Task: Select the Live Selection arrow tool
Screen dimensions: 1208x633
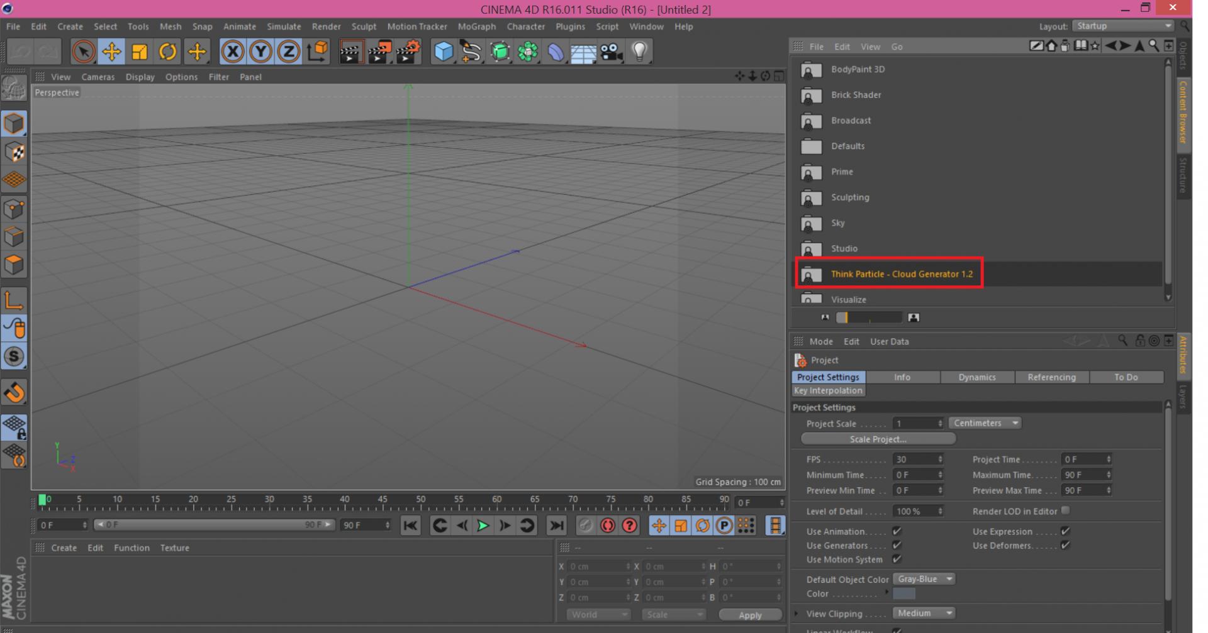Action: (83, 52)
